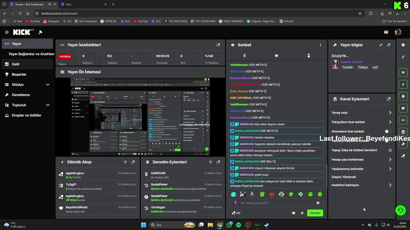410x230 pixels.
Task: Open Gelir in the sidebar
Action: click(27, 64)
